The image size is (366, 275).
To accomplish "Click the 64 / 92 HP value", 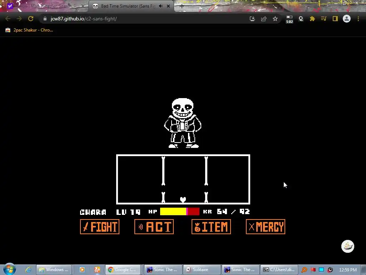I will tap(233, 211).
